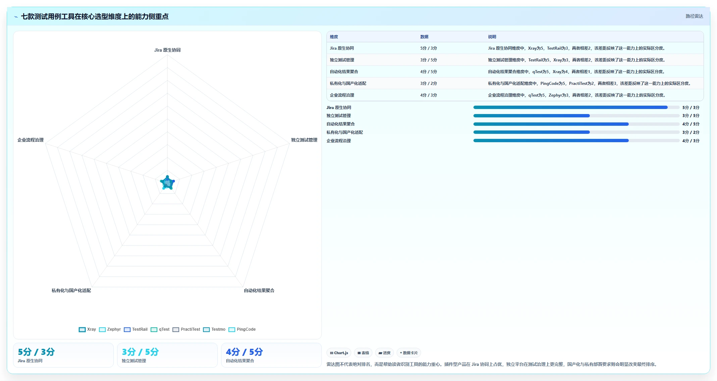Click the 说明 column header
The image size is (717, 381).
[x=492, y=37]
